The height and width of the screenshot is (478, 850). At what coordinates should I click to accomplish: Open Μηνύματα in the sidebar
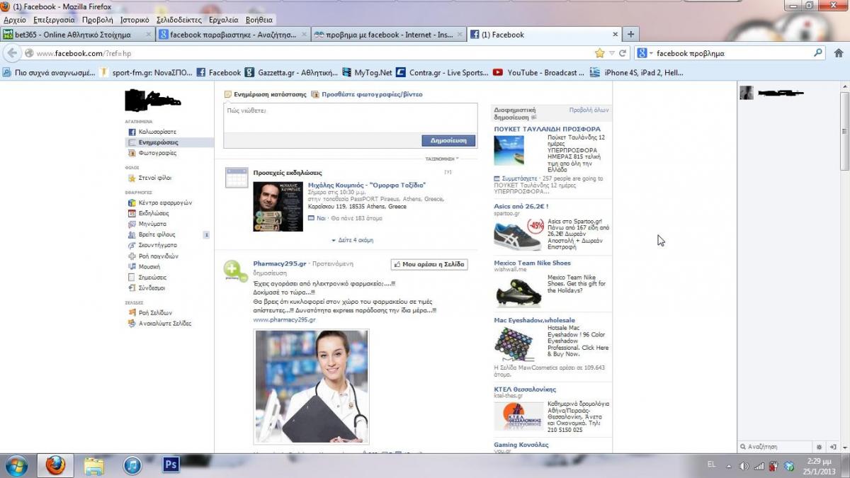(x=152, y=224)
